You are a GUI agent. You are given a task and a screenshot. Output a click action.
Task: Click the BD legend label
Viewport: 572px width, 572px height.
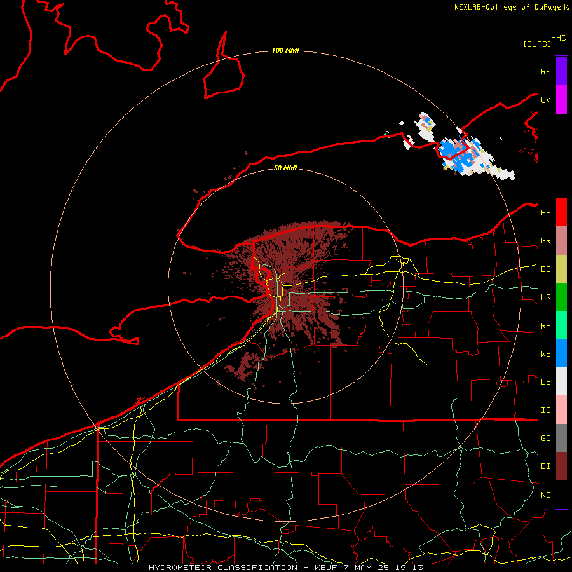(x=545, y=269)
